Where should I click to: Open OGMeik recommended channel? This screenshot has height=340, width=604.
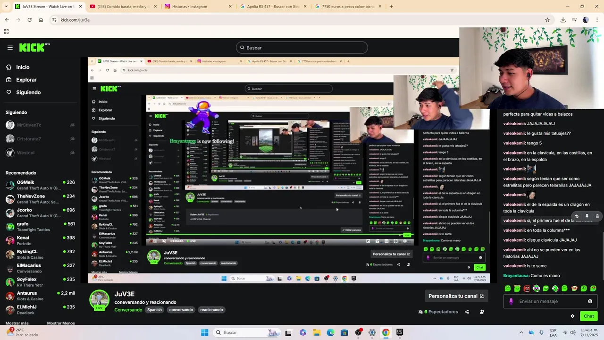pyautogui.click(x=40, y=185)
